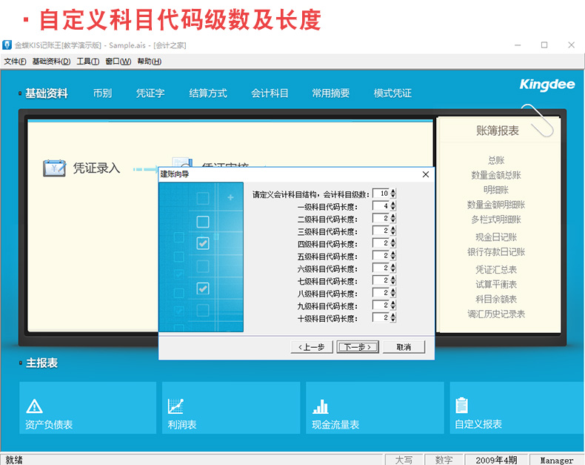Open the 文件(F) menu
This screenshot has width=585, height=465.
point(15,62)
